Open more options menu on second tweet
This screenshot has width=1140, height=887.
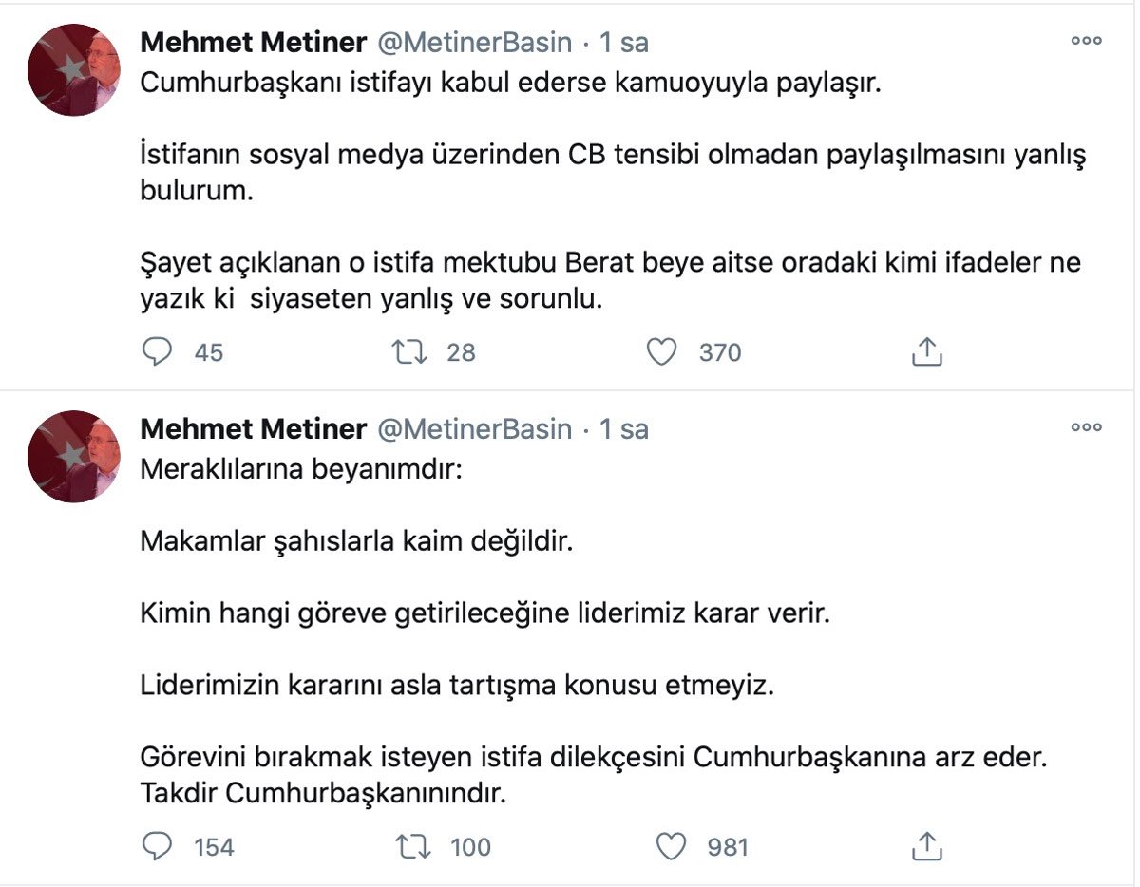point(1086,427)
